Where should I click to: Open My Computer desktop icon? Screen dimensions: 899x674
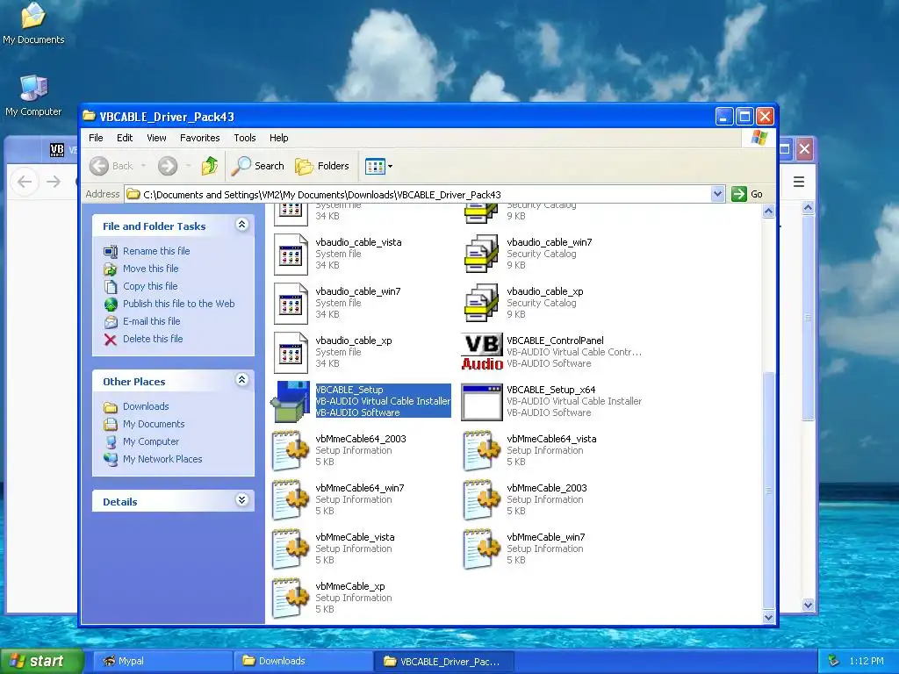33,96
